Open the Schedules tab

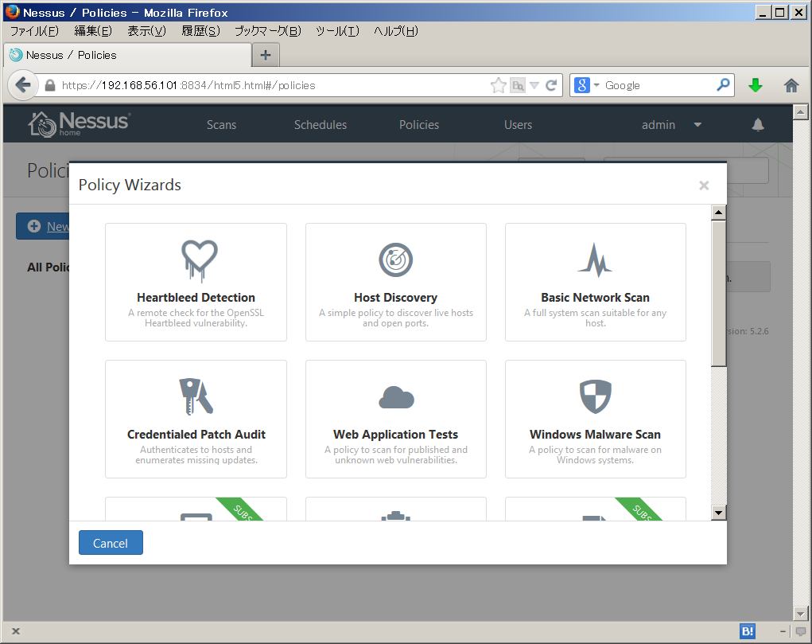(320, 125)
